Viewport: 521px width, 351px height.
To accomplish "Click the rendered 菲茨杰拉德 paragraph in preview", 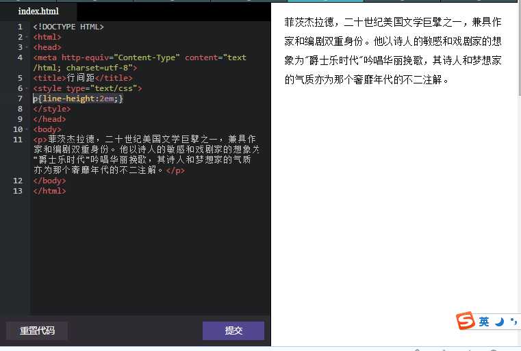I will click(x=393, y=51).
